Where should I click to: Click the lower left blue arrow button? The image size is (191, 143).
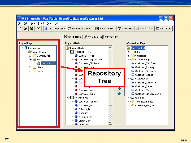tap(119, 93)
